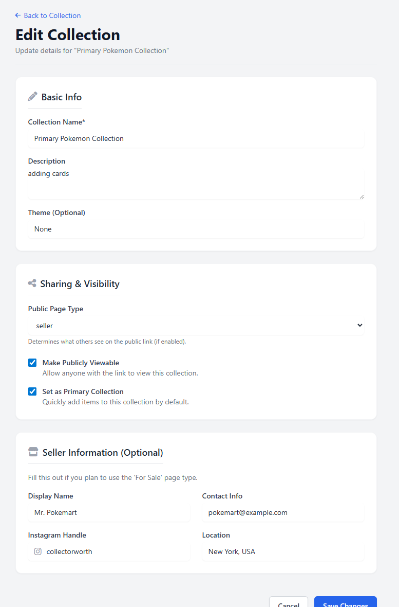This screenshot has height=607, width=399.
Task: Focus the Collection Name input field
Action: pos(196,138)
